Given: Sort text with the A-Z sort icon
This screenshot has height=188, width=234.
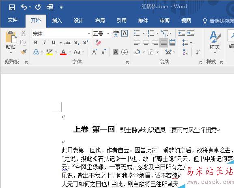Looking at the screenshot, I should [x=185, y=52].
